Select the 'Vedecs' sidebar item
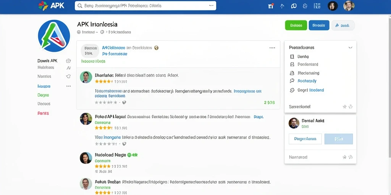The height and width of the screenshot is (195, 391). (44, 104)
